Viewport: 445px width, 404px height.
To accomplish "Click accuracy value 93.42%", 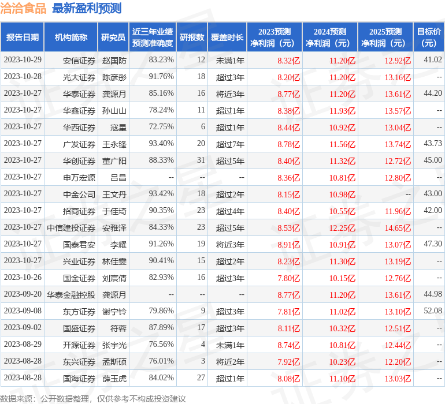I will click(x=161, y=193).
